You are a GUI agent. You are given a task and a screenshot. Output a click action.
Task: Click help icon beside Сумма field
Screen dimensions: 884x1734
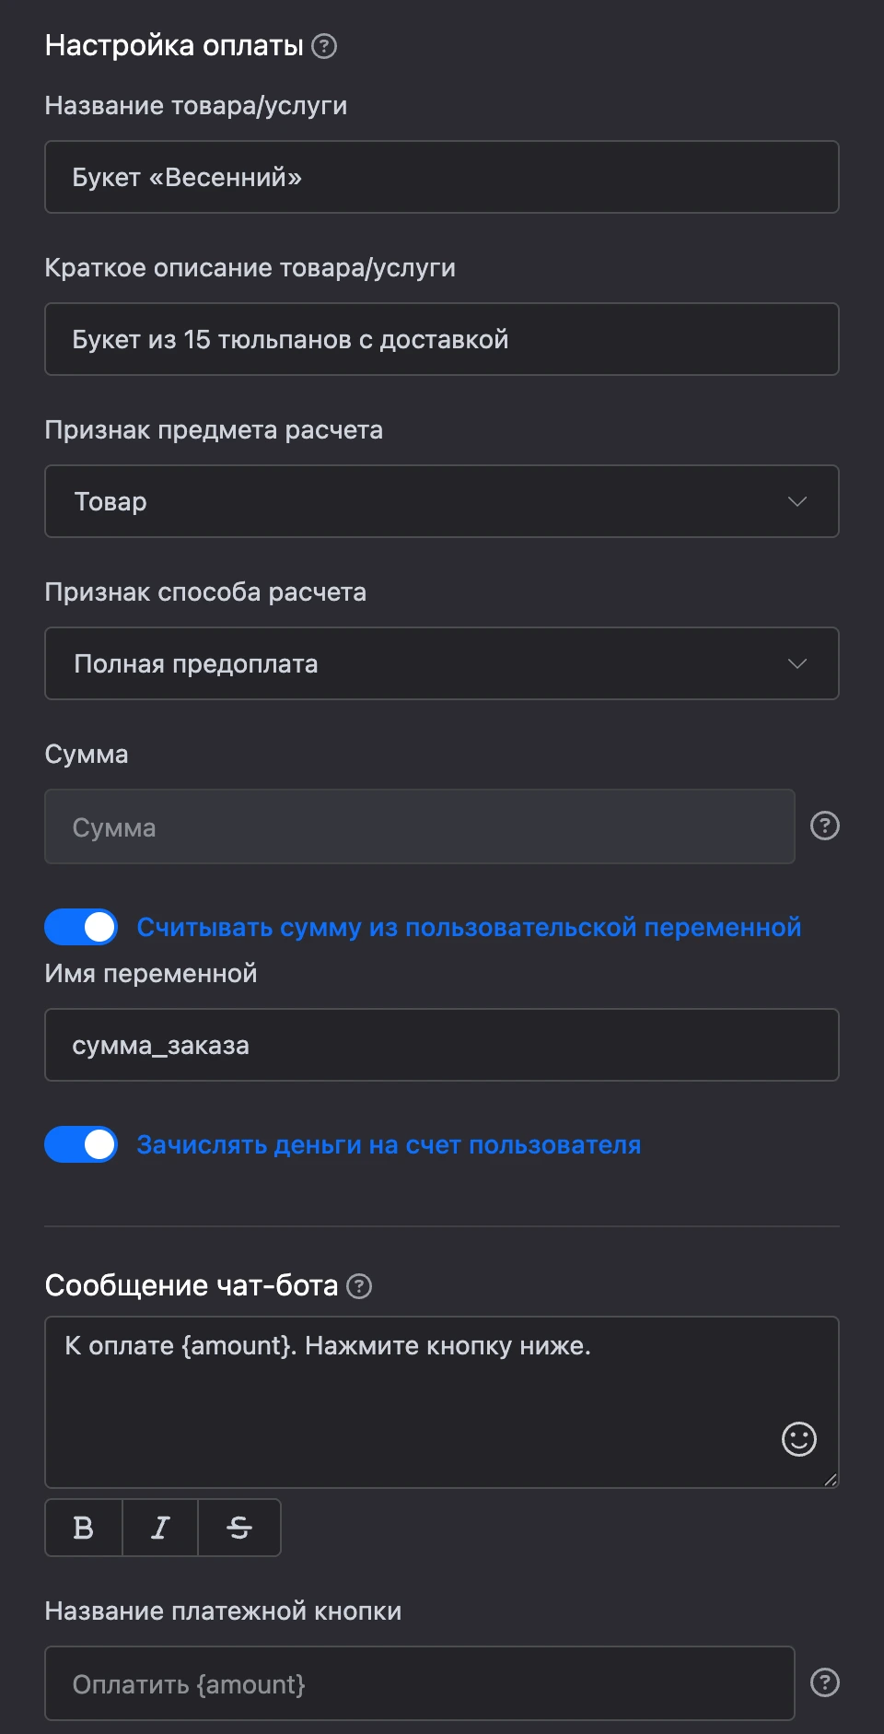(x=825, y=826)
